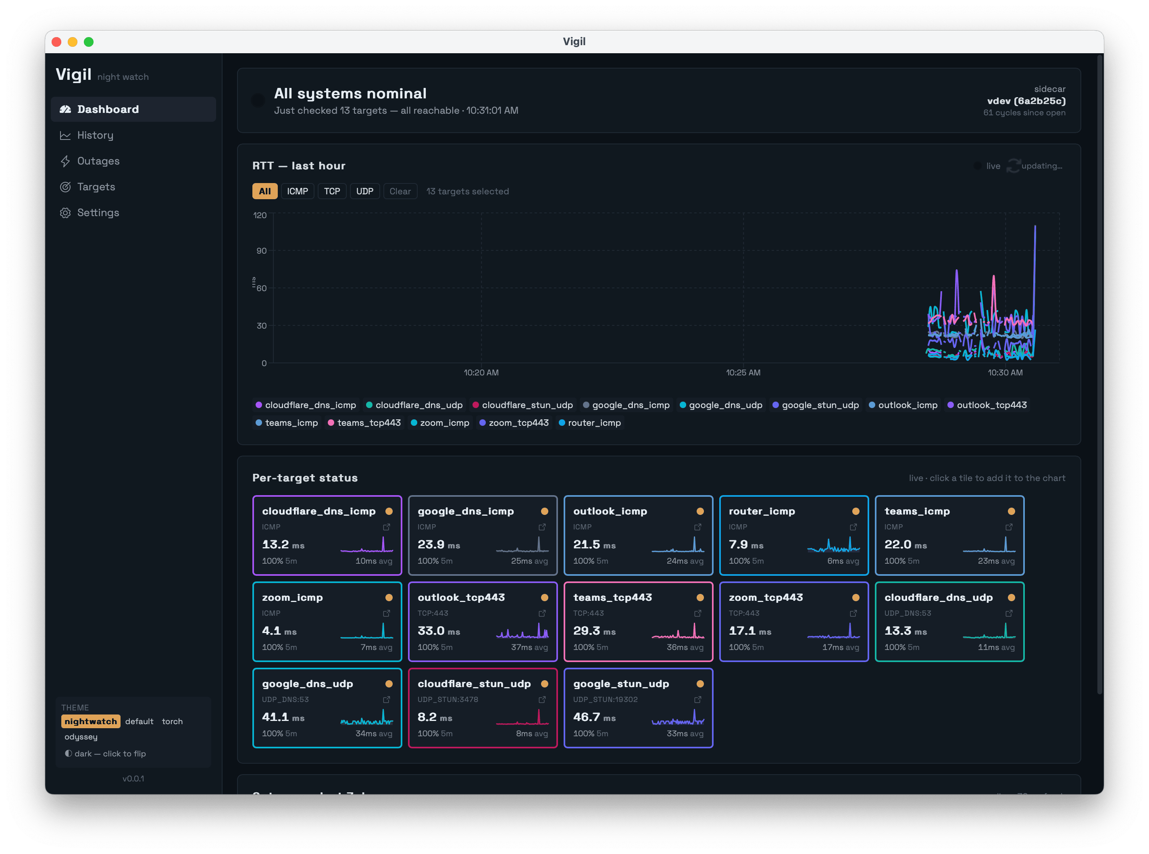Open external link icon on outlook_icmp tile

(698, 527)
